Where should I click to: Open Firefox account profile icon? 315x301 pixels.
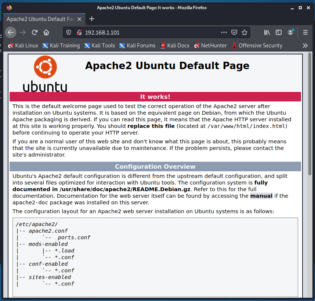coord(291,32)
